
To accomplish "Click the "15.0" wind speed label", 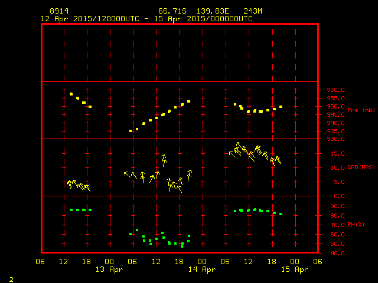I will 337,153.
